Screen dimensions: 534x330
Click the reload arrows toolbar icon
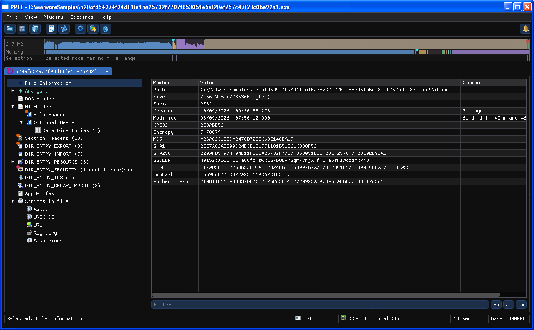pos(64,29)
